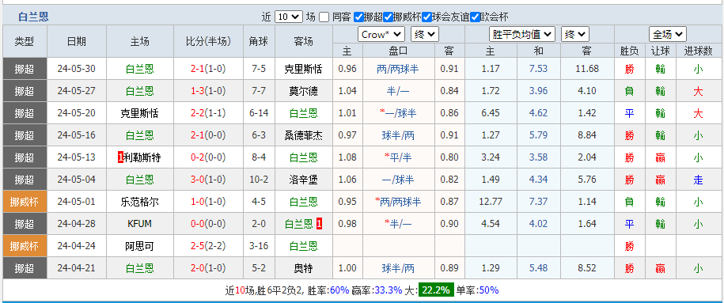The image size is (724, 303).
Task: Click the red card badge on the KFUM row
Action: (320, 224)
